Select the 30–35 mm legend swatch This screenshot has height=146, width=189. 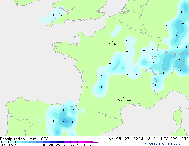(67, 142)
